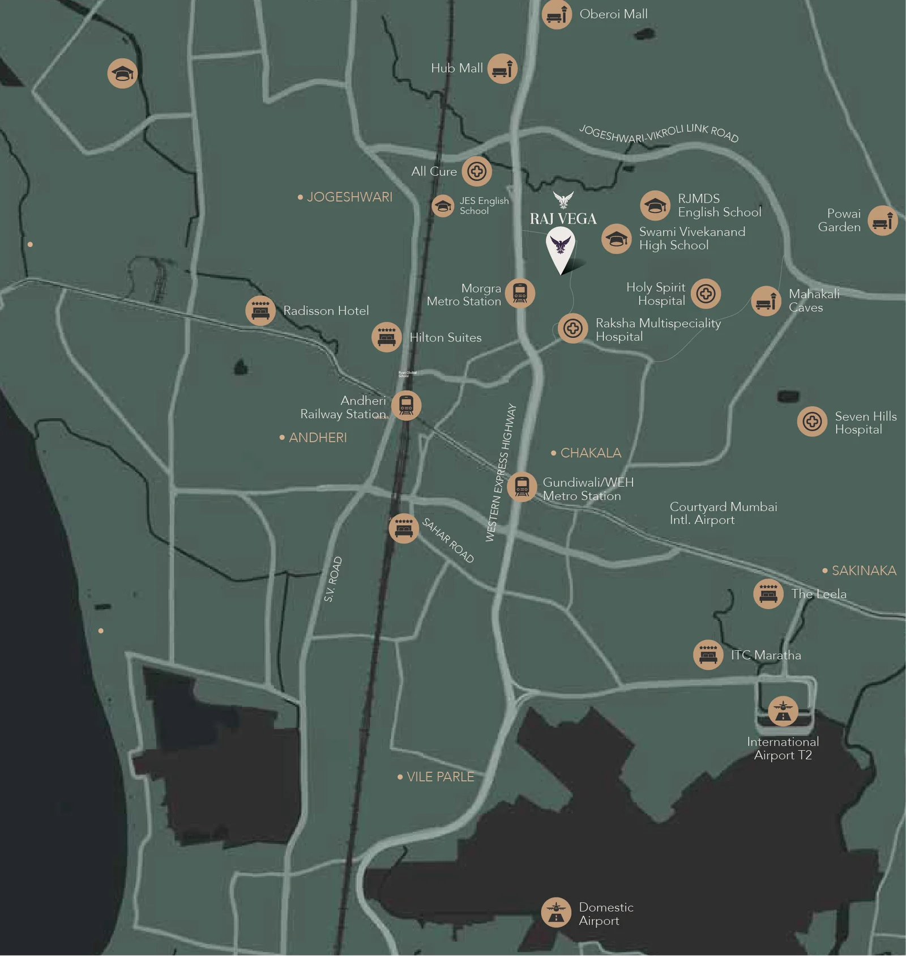Select the Powai Garden landmark icon
906x957 pixels.
click(882, 220)
